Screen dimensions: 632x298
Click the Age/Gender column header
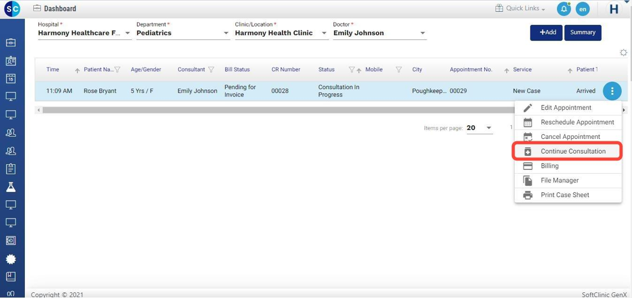click(x=146, y=69)
